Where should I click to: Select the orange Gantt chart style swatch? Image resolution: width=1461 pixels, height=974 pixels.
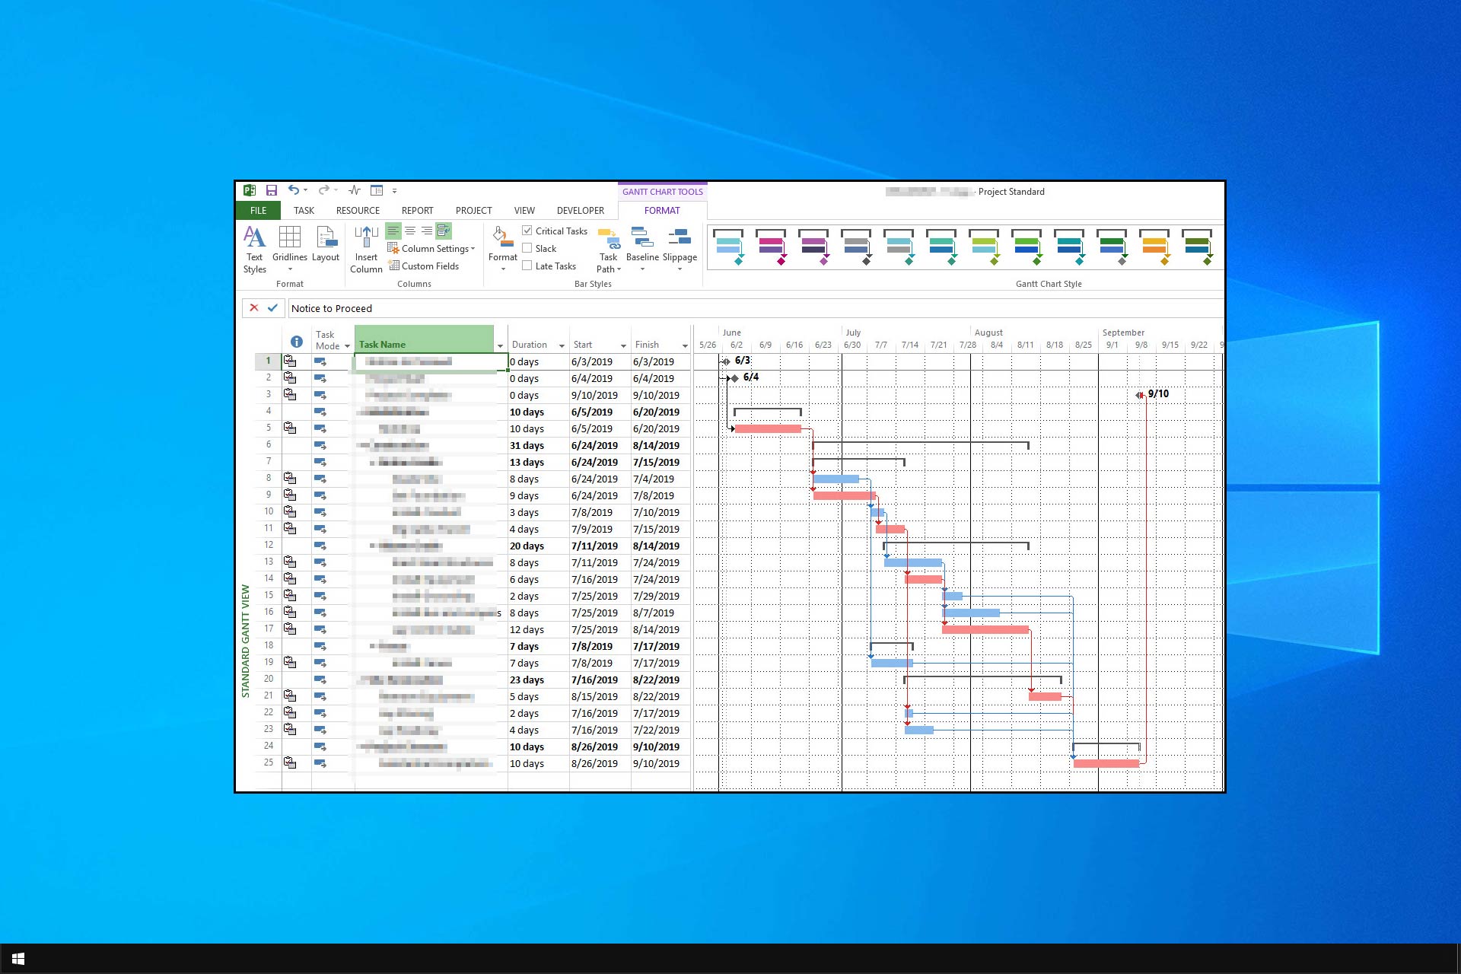[x=1154, y=247]
